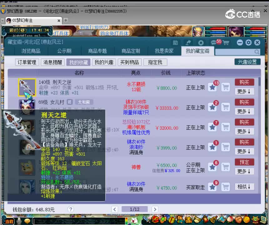The image size is (269, 225).
Task: Click the wallet balance help question mark
Action: click(70, 209)
